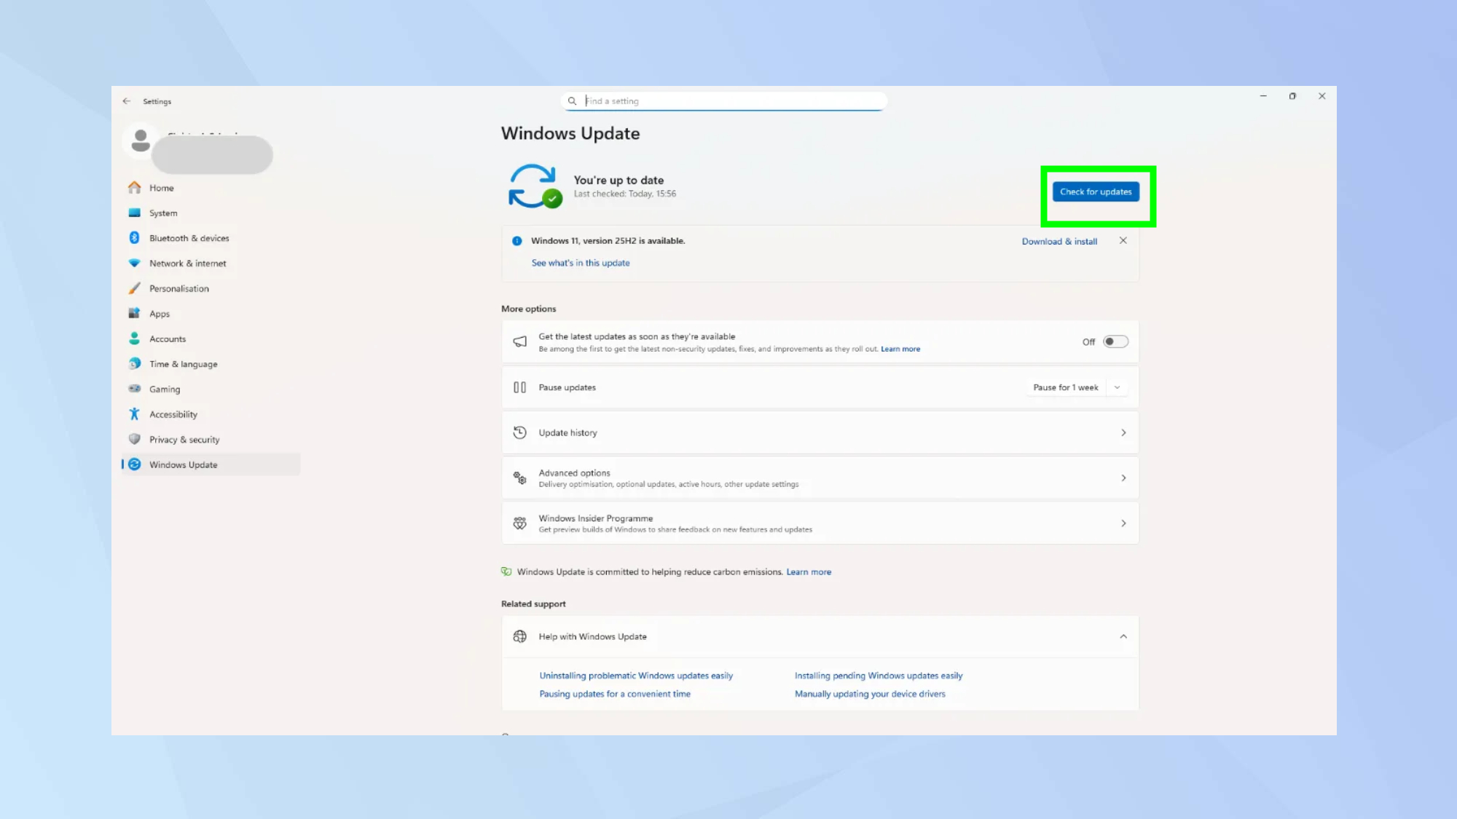Click the Windows Insider Programme icon

(519, 523)
